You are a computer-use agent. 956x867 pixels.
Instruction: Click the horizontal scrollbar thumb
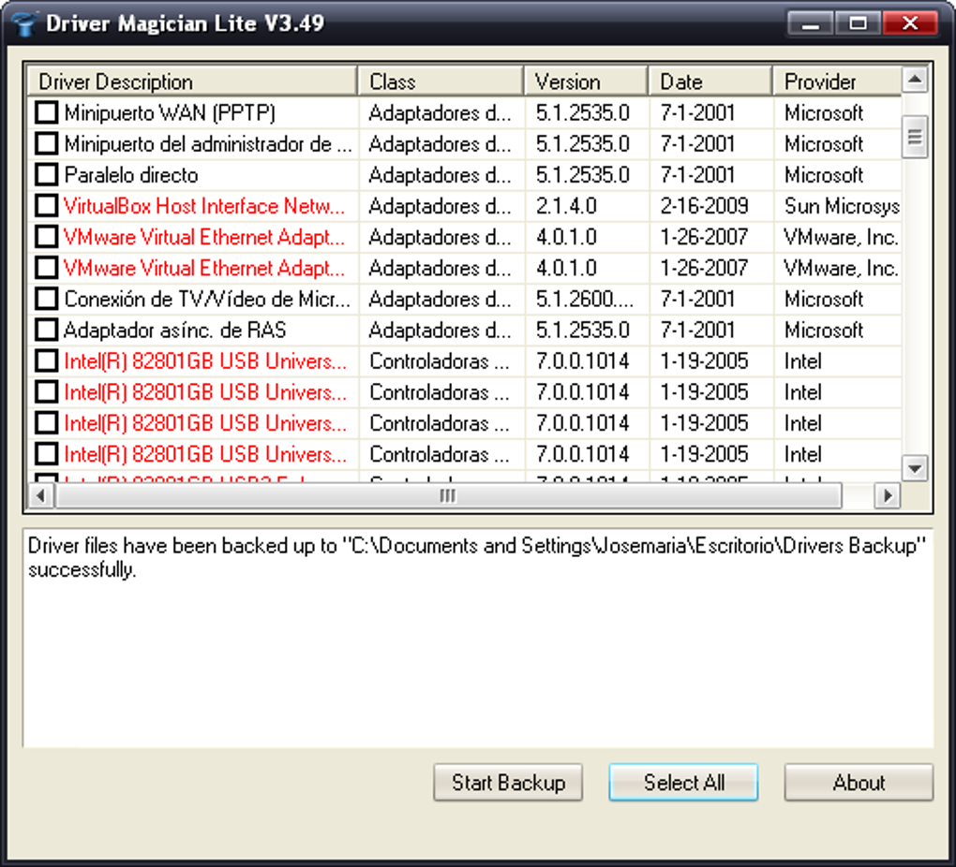pos(449,496)
